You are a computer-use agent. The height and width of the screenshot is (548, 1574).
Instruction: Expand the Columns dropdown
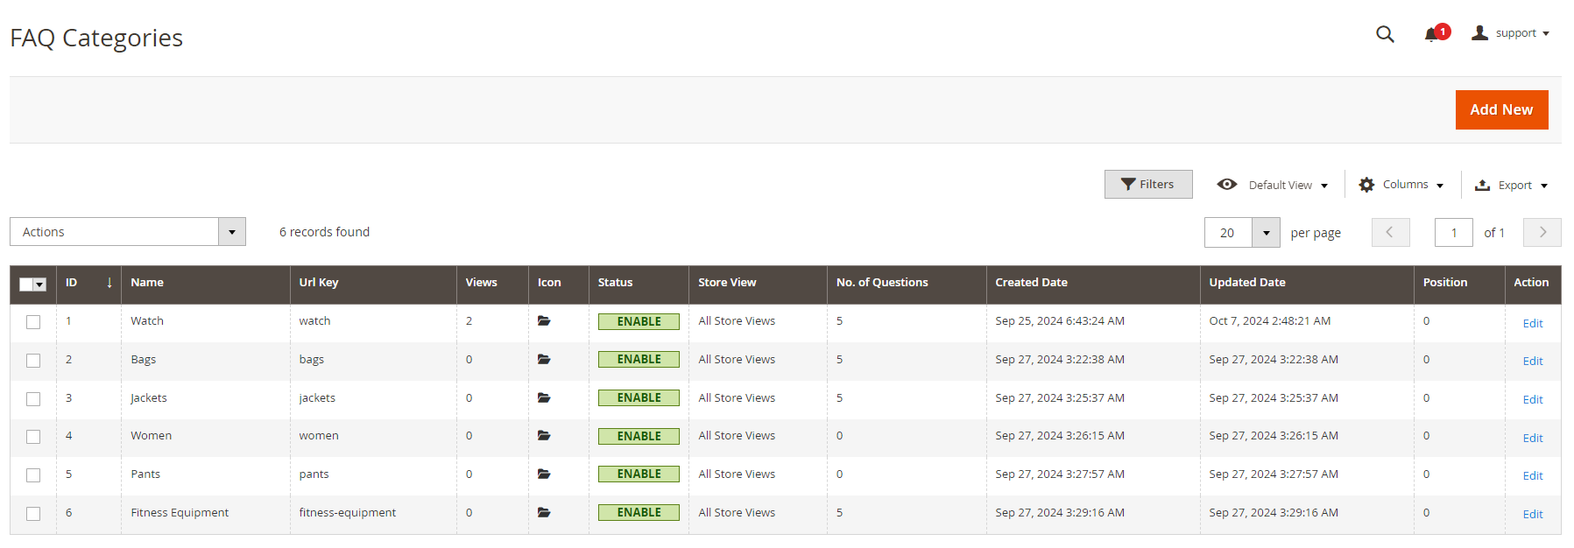click(1401, 185)
